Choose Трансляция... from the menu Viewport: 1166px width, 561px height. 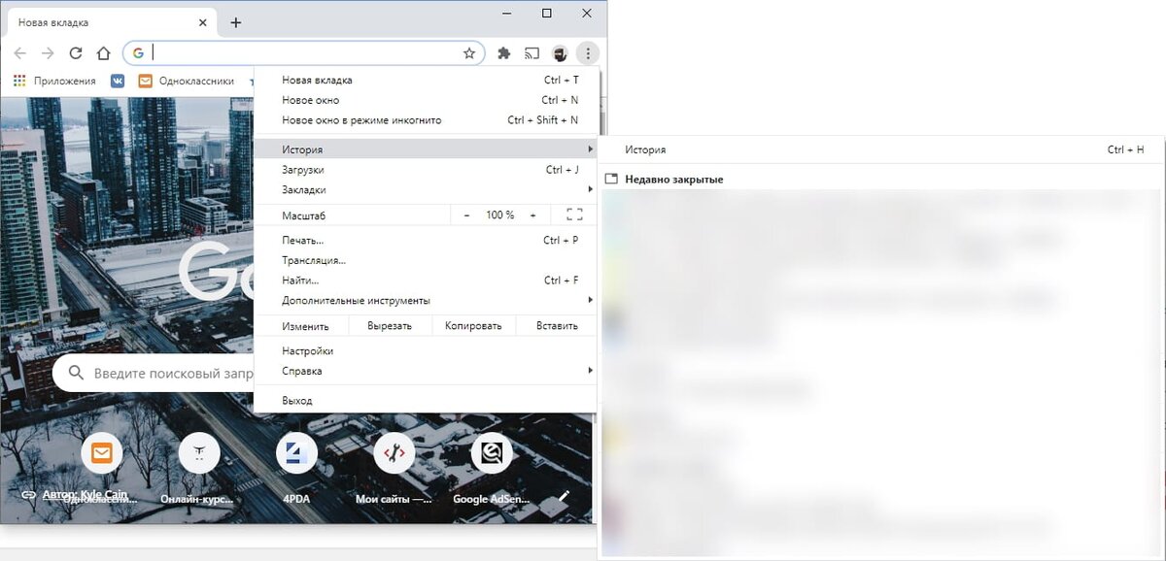[x=426, y=260]
